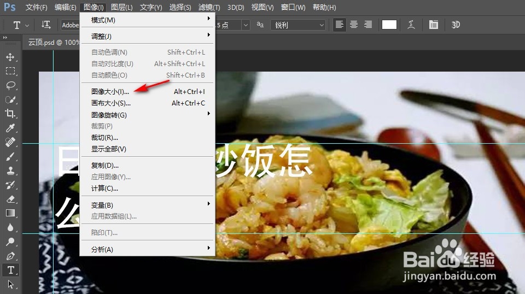Screen dimensions: 525x294
Task: Click the 应用图像(Y)... menu item
Action: tap(147, 177)
